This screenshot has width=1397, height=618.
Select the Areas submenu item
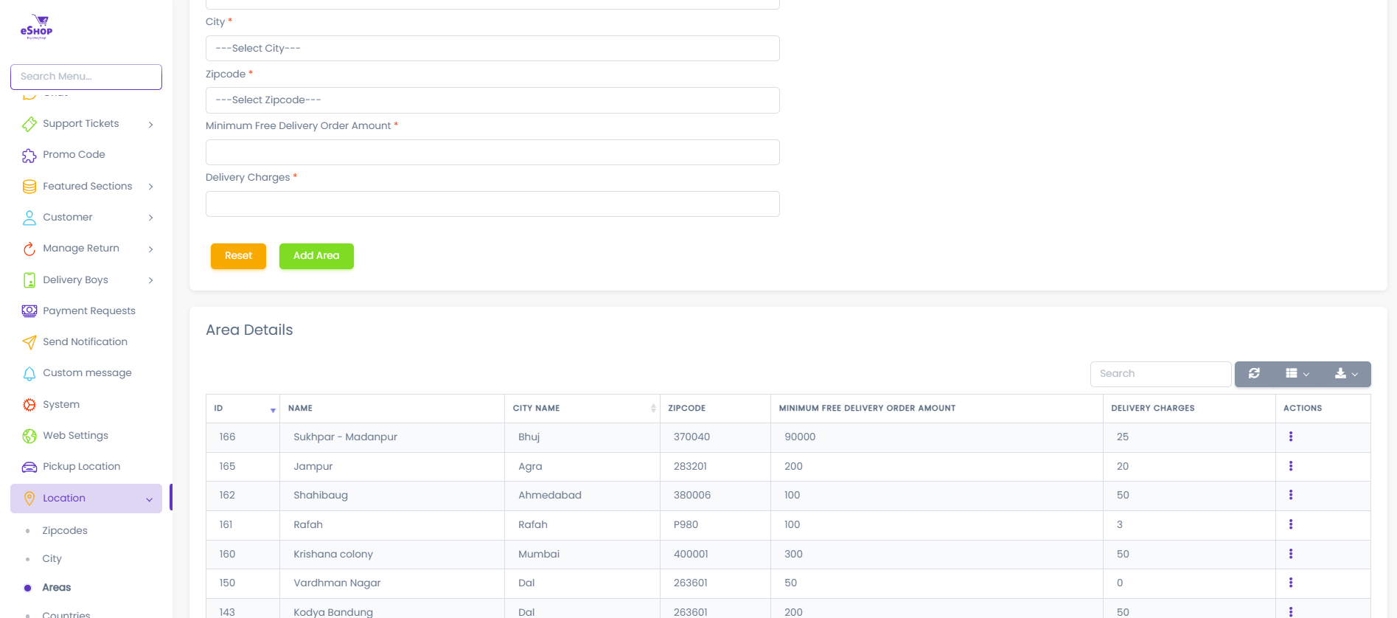point(57,588)
